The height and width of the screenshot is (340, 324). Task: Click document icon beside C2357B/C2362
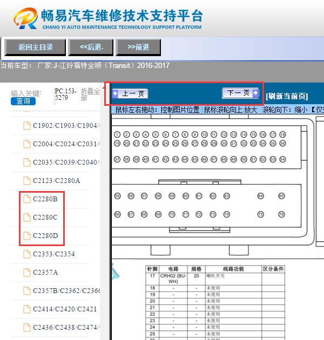[27, 291]
